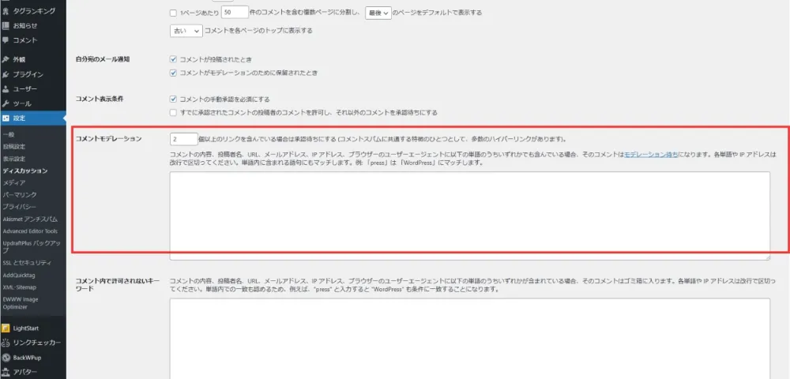Toggle email when コメントが投稿されたとき
Image resolution: width=790 pixels, height=379 pixels.
pyautogui.click(x=173, y=59)
